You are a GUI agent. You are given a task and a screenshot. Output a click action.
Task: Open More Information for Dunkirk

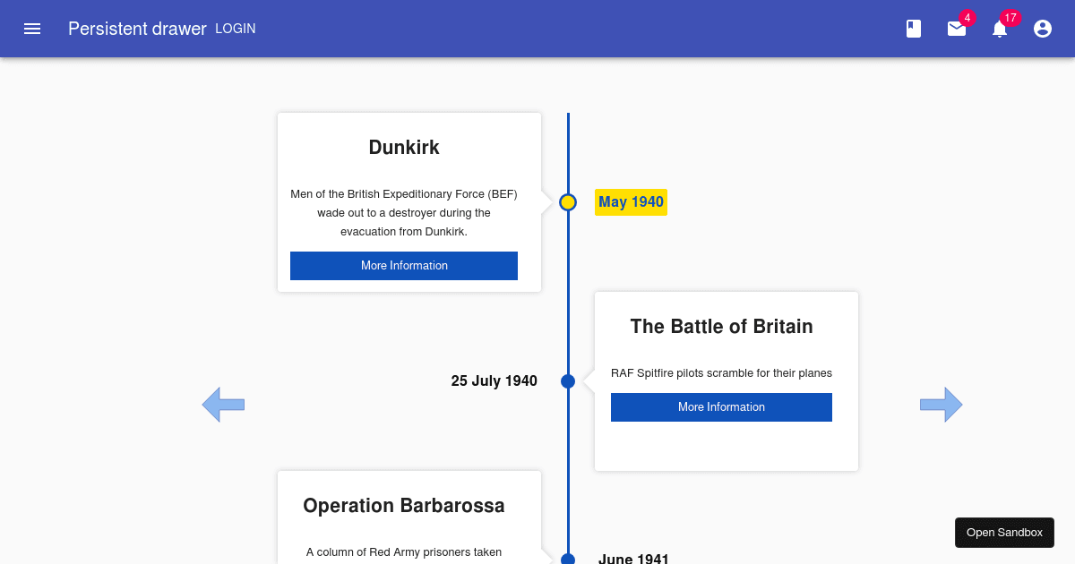pos(404,265)
